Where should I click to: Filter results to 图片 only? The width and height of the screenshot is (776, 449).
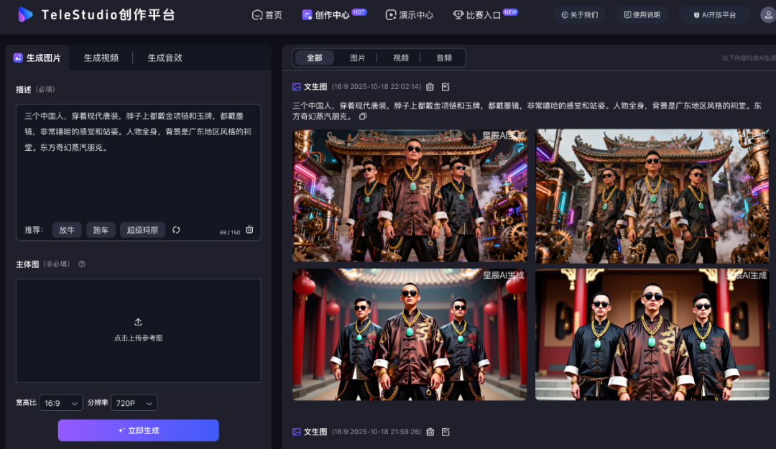coord(357,57)
